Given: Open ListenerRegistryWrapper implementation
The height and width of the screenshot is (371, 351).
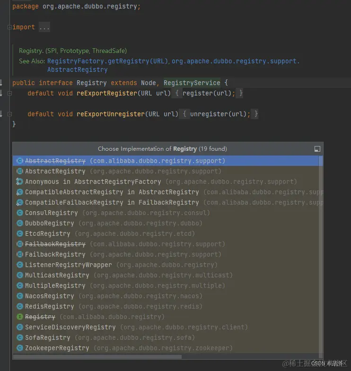Looking at the screenshot, I should tap(166, 265).
